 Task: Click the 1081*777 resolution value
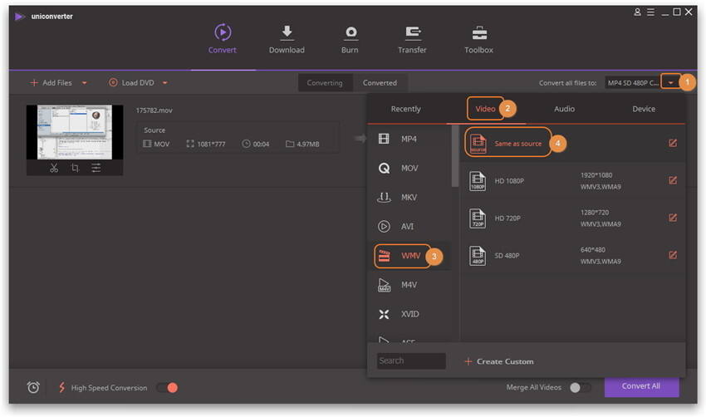(x=211, y=144)
